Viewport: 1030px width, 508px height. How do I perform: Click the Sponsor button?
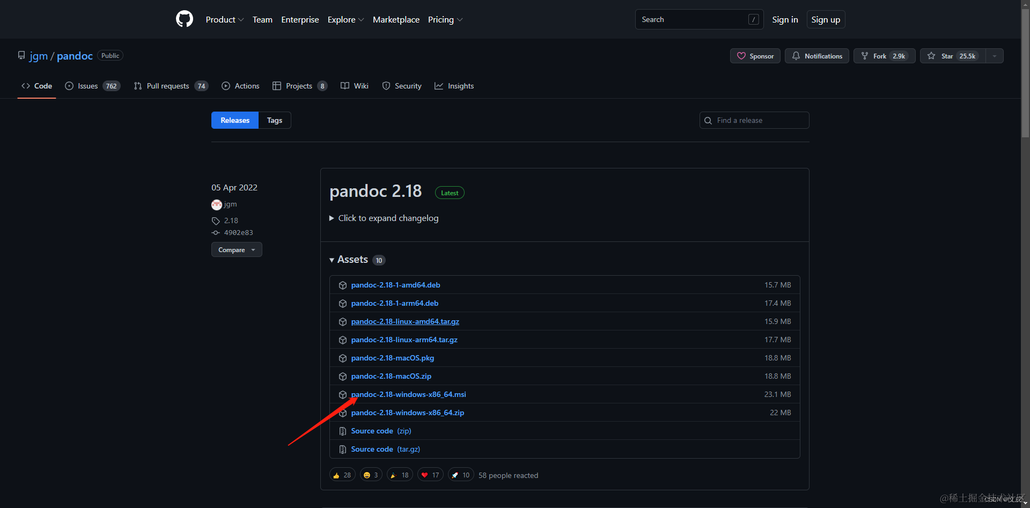tap(755, 56)
